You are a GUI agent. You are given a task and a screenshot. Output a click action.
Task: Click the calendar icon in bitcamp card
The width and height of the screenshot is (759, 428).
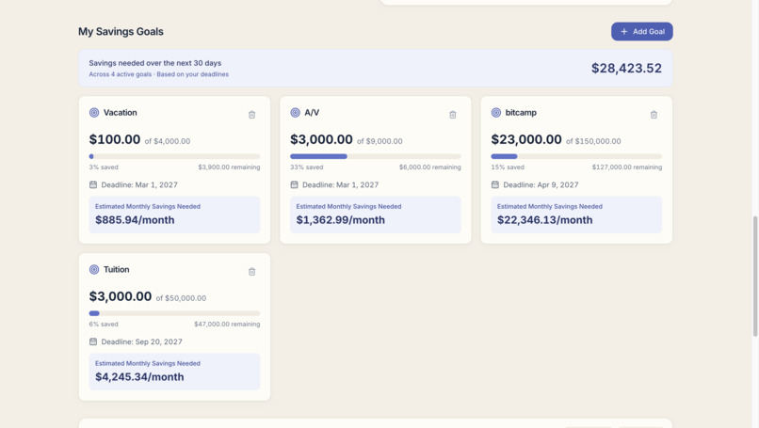pyautogui.click(x=494, y=184)
